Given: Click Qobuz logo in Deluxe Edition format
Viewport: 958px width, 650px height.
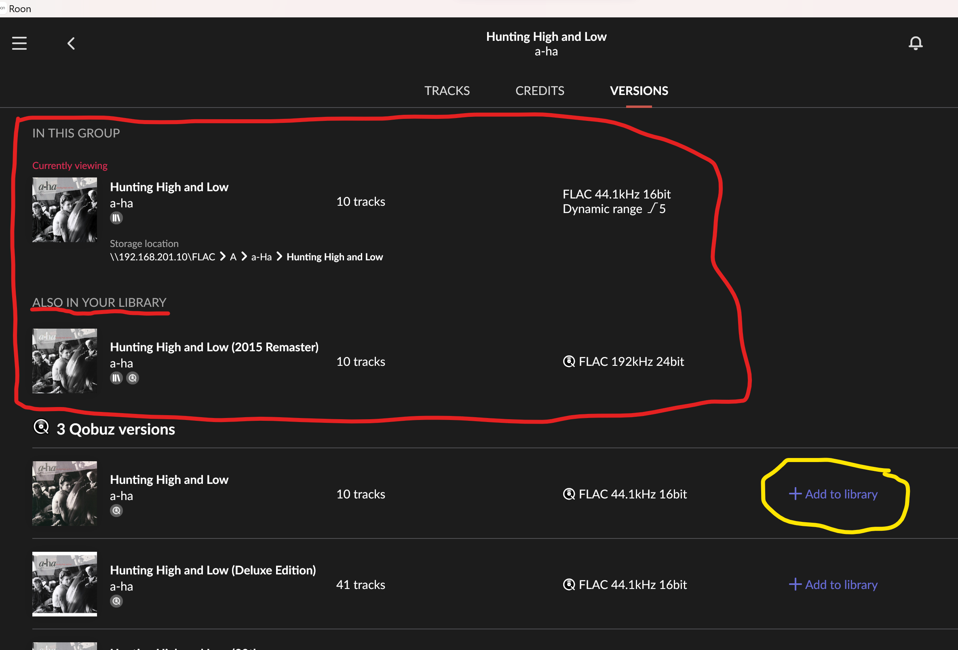Looking at the screenshot, I should (569, 585).
